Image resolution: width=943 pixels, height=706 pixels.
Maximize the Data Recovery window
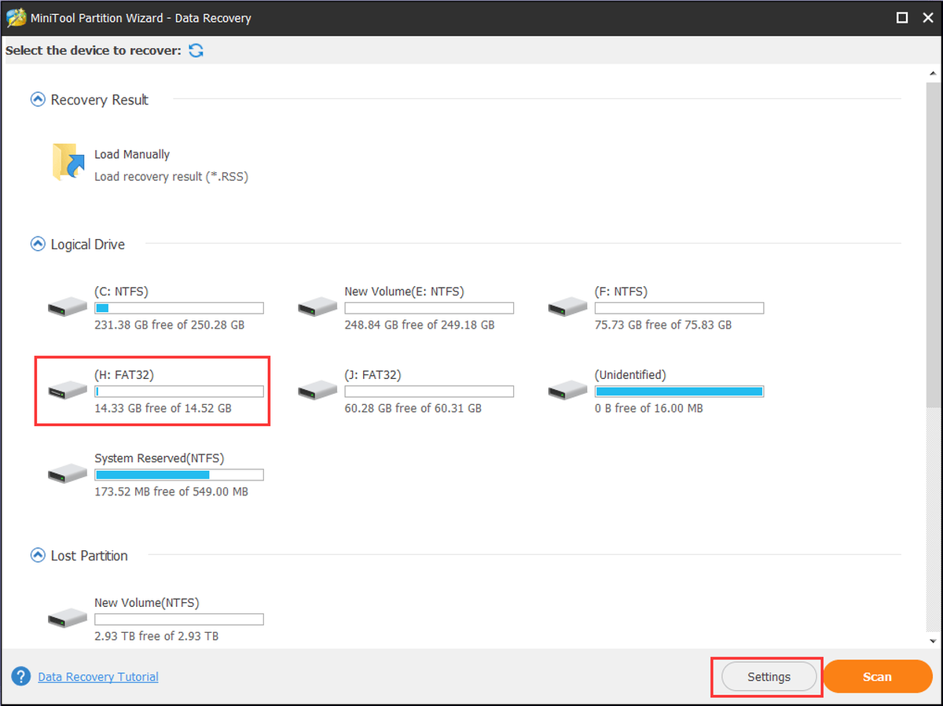pyautogui.click(x=903, y=17)
